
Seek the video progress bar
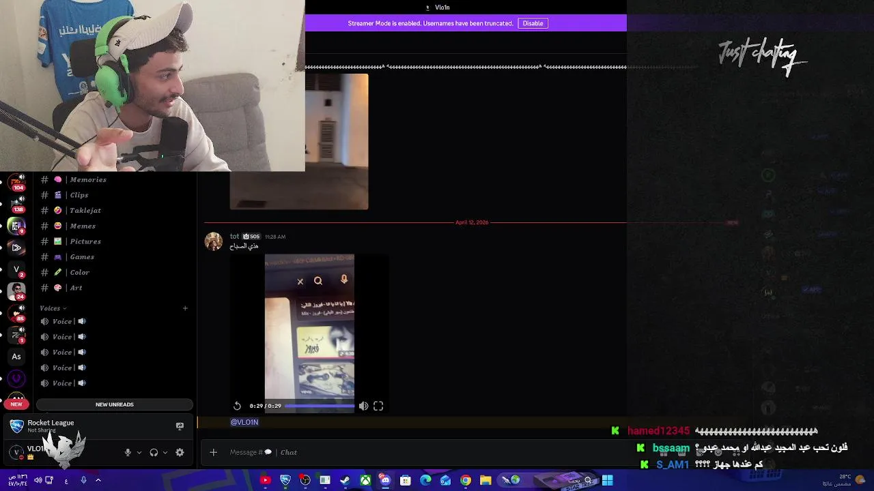click(320, 406)
